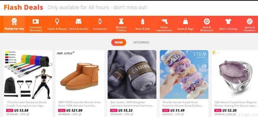Open the resistance bands product image
The width and height of the screenshot is (258, 117).
tap(28, 75)
